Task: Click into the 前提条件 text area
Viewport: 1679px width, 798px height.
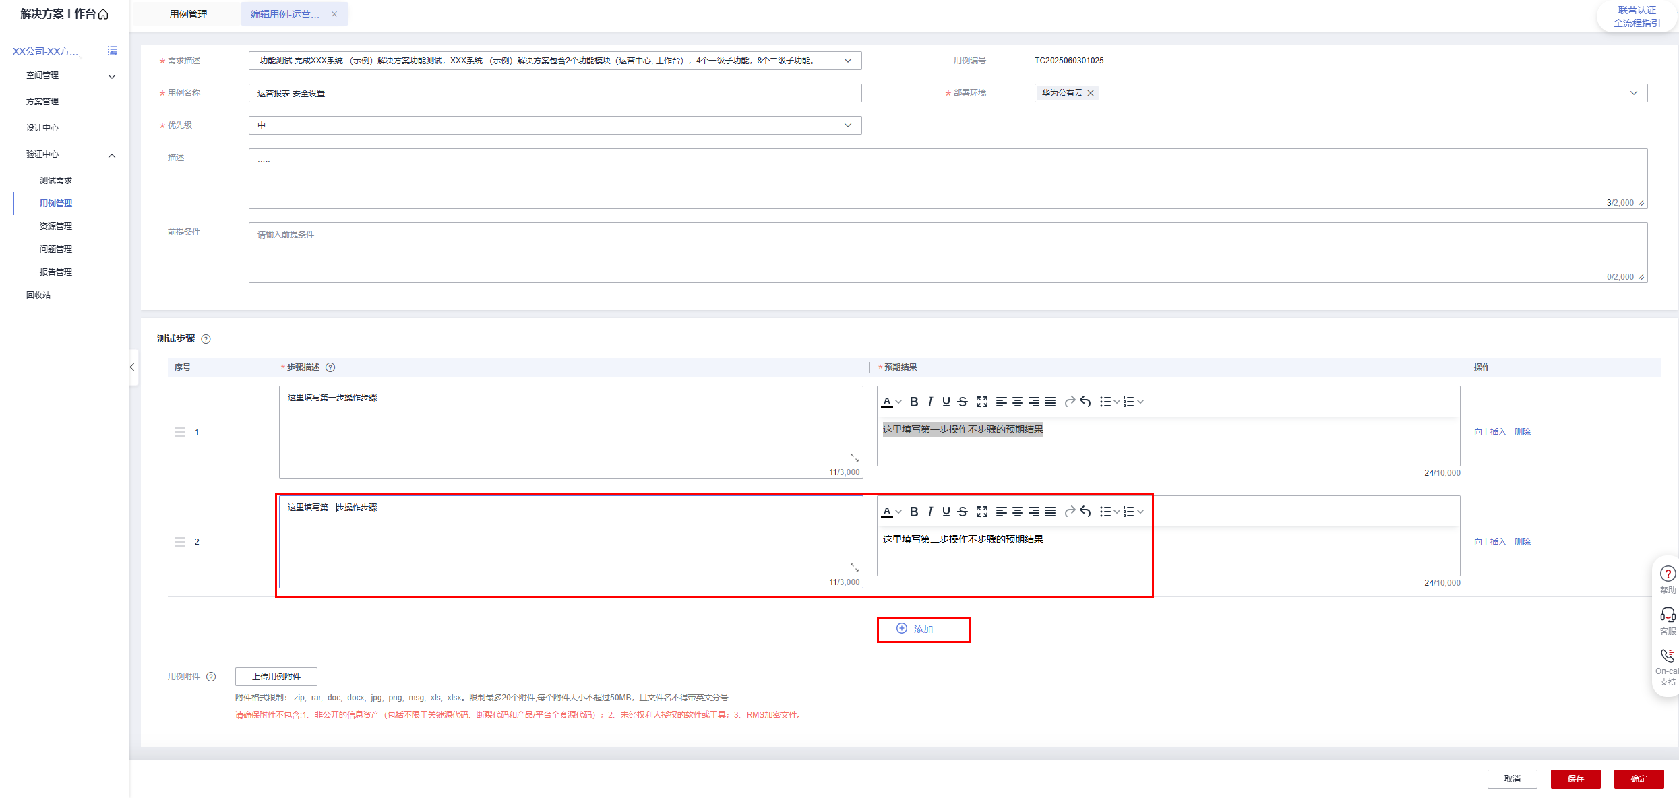Action: click(948, 253)
